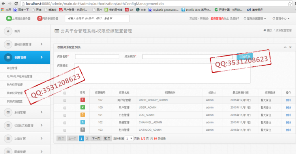This screenshot has height=154, width=296.
Task: Open the 应用 apps bookmark icon
Action: pos(3,9)
